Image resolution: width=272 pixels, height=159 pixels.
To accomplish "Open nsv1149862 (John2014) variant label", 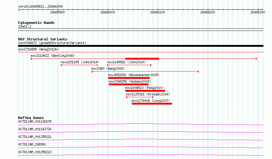I will [126, 62].
